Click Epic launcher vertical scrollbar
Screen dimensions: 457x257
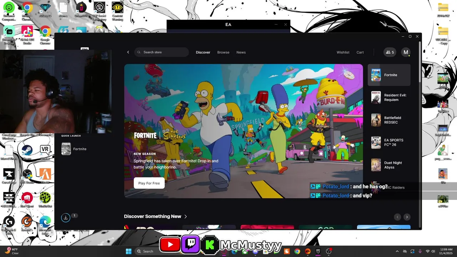(420, 62)
